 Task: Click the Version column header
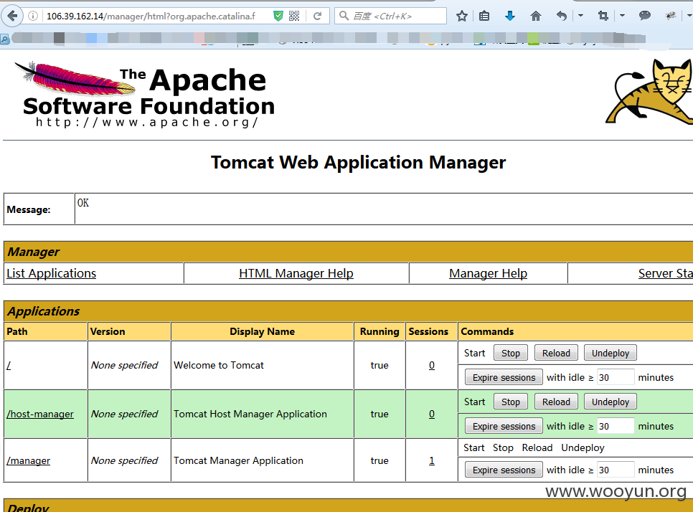(x=108, y=332)
